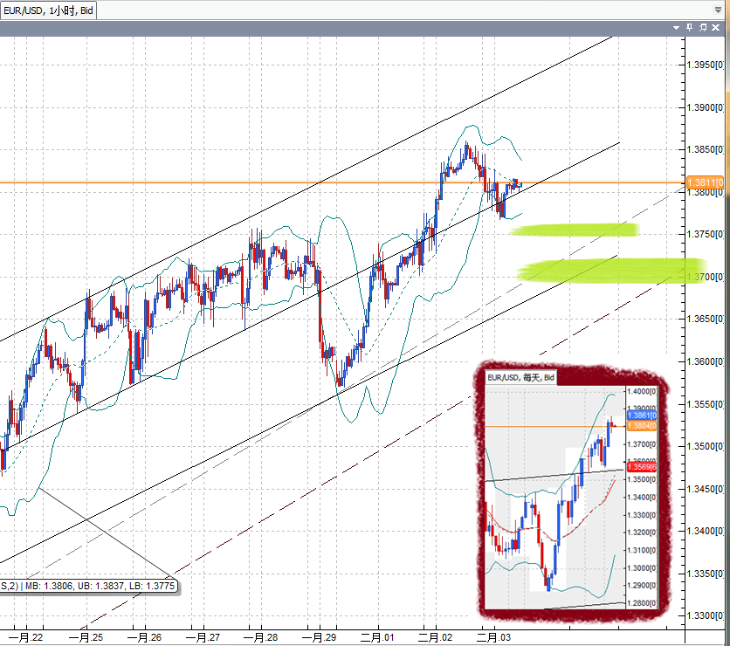Pin the EUR/USD chart window
The width and height of the screenshot is (730, 646).
(690, 27)
